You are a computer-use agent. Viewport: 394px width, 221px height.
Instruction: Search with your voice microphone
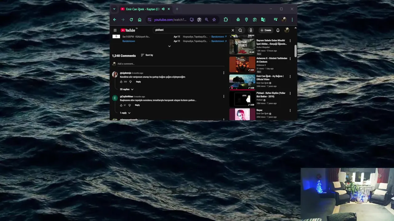(251, 30)
